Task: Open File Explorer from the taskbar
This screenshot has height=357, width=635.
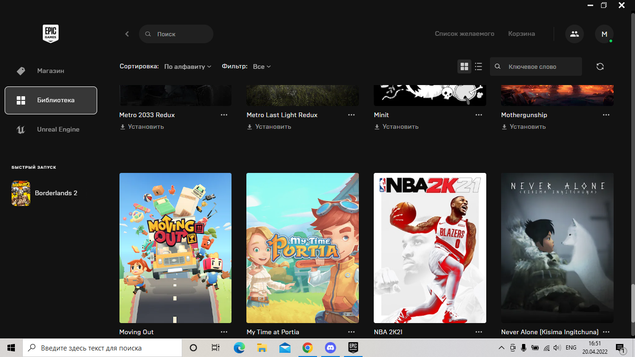Action: point(262,348)
